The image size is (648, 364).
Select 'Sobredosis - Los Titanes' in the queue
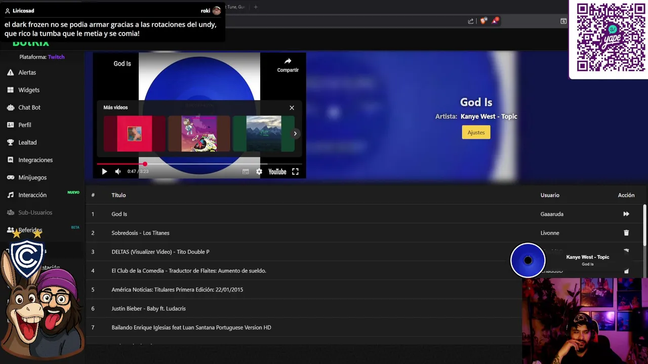click(x=140, y=233)
